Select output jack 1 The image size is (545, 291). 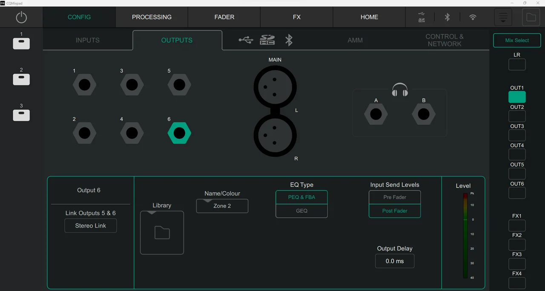[84, 86]
